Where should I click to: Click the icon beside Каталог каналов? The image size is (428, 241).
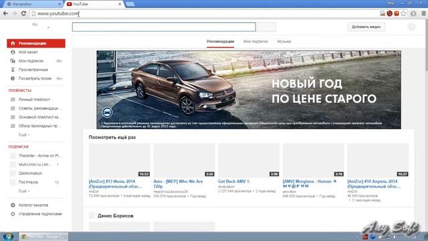(13, 205)
